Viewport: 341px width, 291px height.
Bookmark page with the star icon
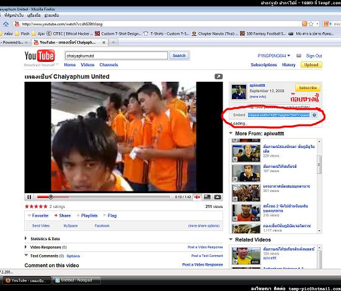click(x=311, y=24)
